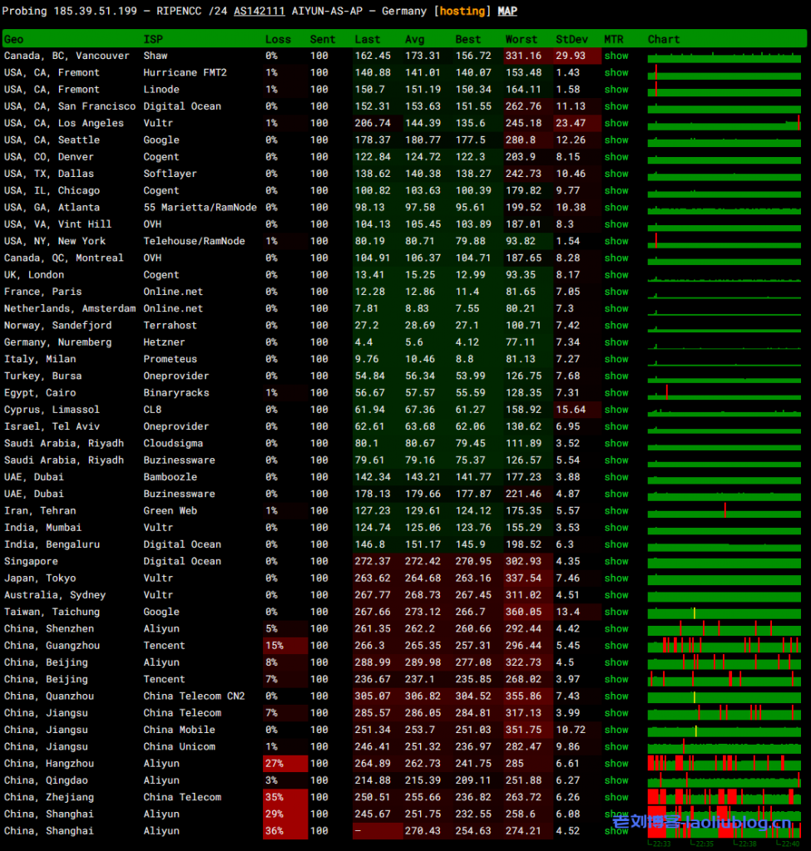Show MTR for Quanzhou China Telecom CN2
Image resolution: width=811 pixels, height=851 pixels.
click(616, 696)
